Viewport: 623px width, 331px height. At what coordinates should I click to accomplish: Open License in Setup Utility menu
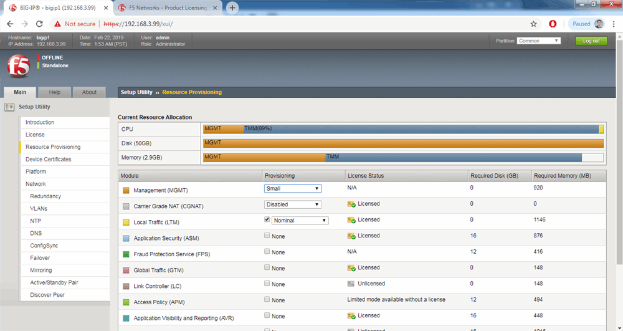click(65, 135)
